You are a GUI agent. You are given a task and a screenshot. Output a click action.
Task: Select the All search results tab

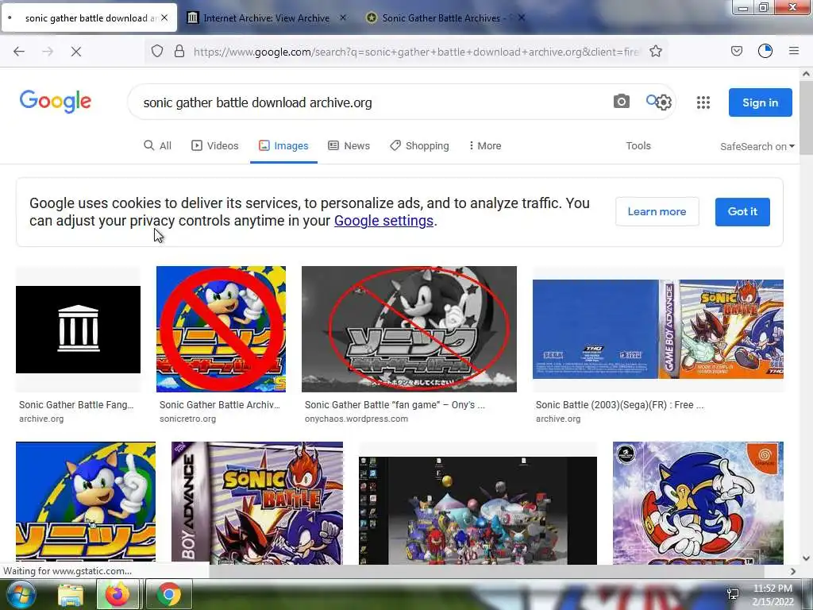point(158,146)
